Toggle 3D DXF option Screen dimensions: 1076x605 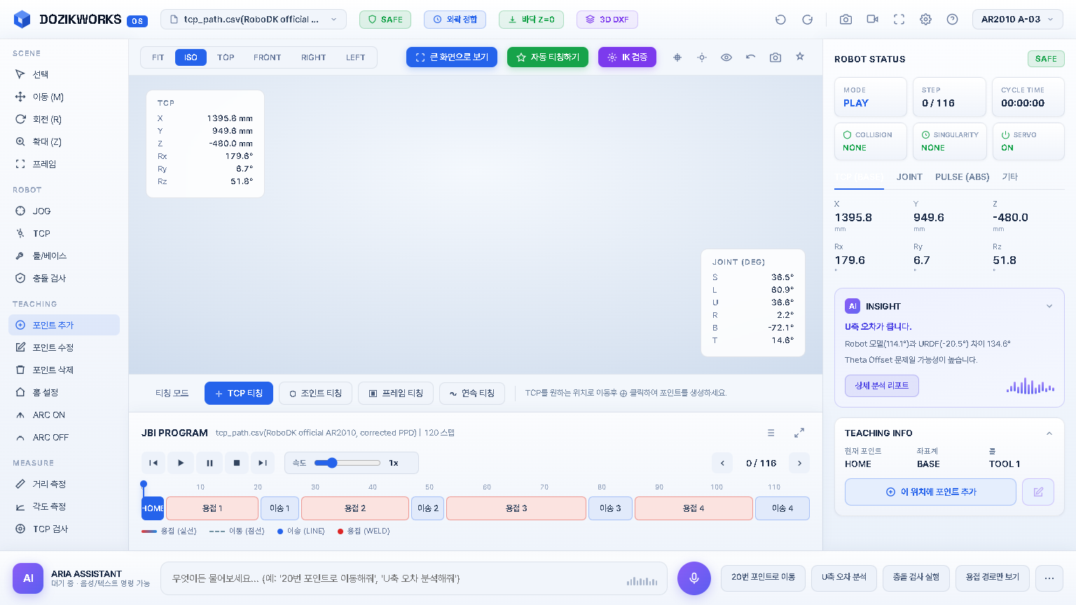(x=607, y=20)
